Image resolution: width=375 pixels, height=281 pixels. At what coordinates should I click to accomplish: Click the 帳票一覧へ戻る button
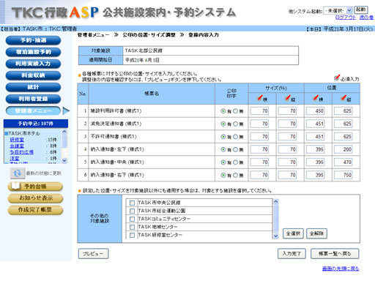pos(335,254)
